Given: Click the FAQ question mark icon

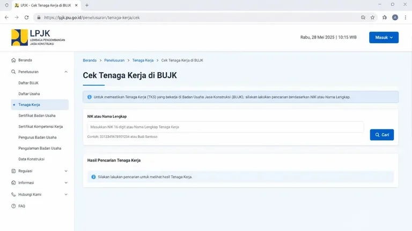Looking at the screenshot, I should (x=13, y=206).
